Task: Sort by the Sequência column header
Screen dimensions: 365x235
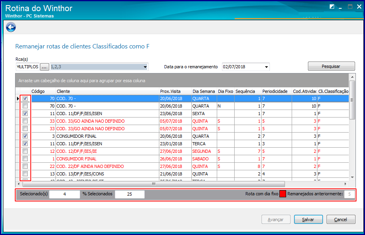Action: pos(248,91)
